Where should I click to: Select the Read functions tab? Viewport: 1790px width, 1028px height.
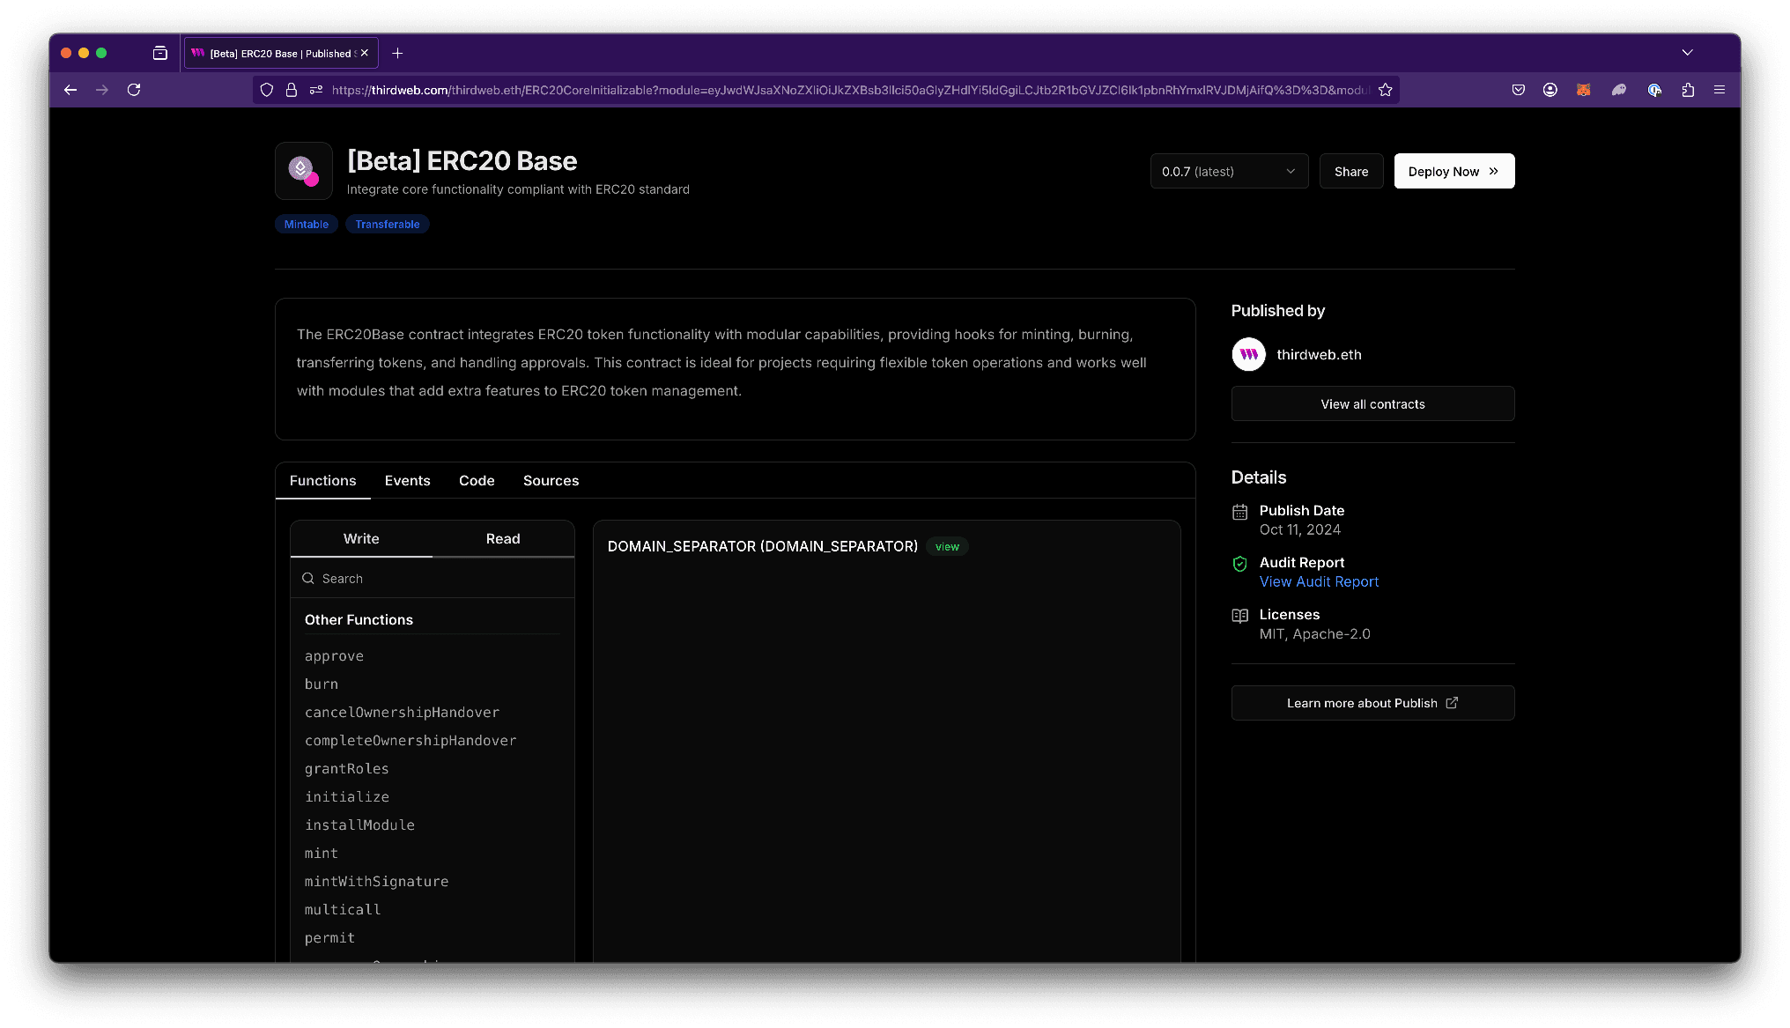(x=502, y=538)
